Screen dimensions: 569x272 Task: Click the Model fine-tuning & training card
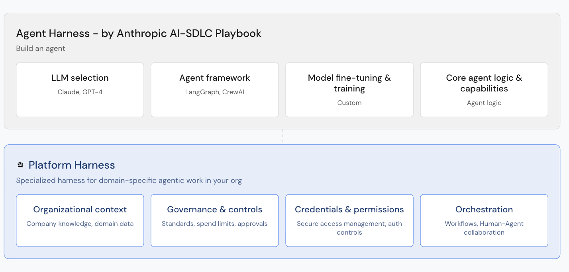[349, 90]
